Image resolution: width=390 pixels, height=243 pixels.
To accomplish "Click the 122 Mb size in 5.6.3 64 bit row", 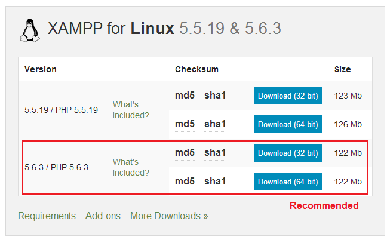I will click(x=348, y=182).
